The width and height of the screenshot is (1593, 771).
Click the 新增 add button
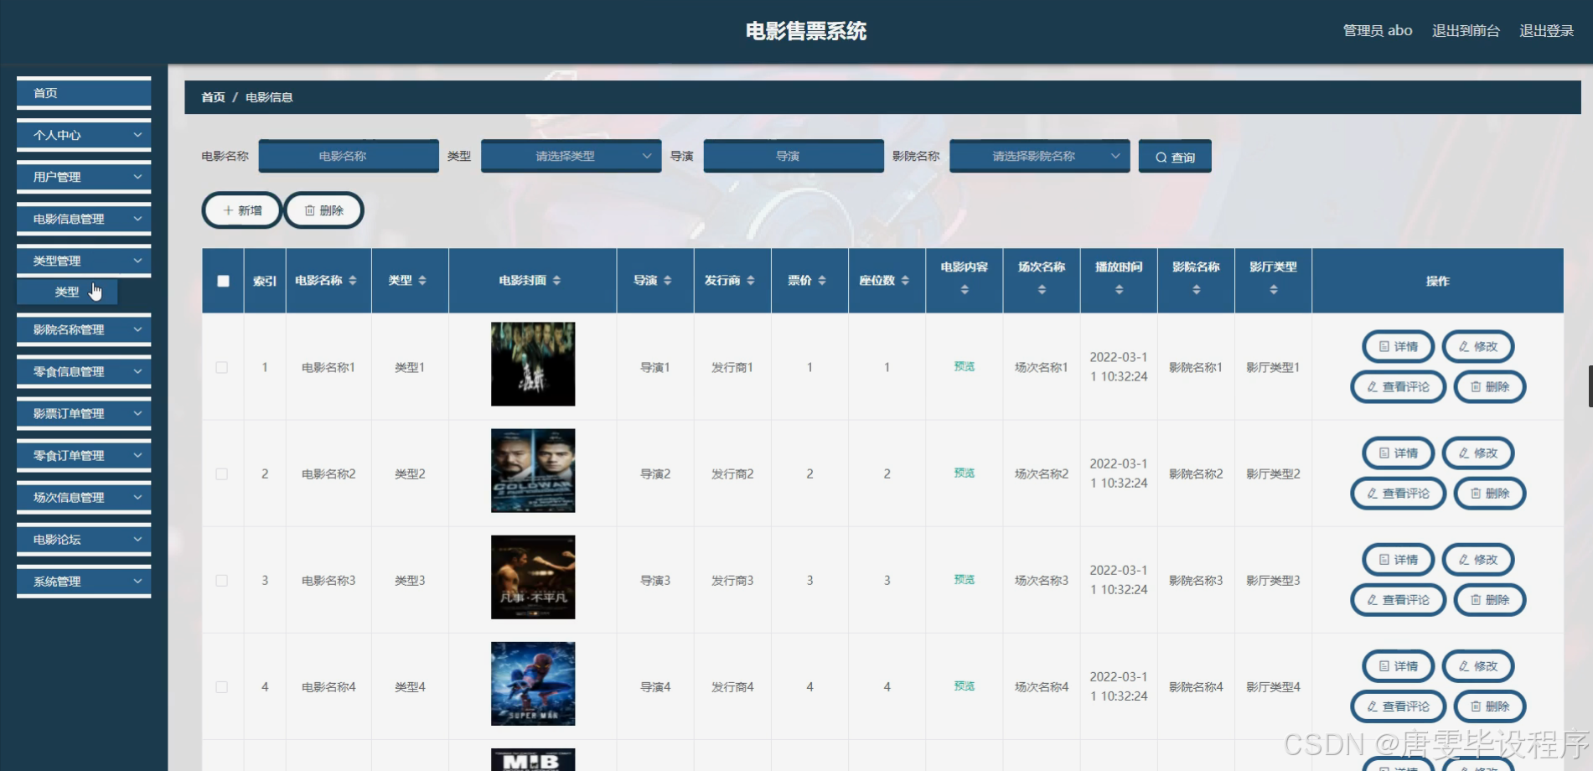click(x=242, y=210)
